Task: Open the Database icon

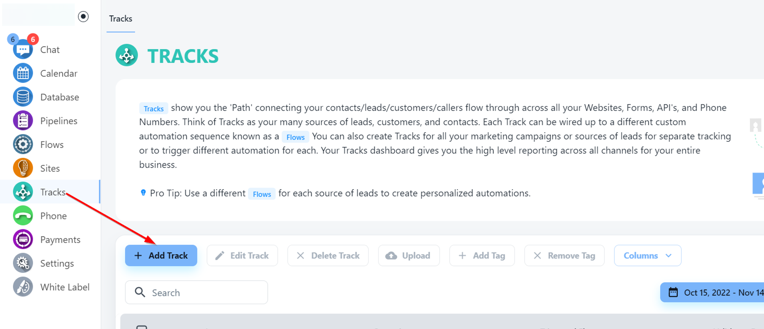Action: [23, 97]
